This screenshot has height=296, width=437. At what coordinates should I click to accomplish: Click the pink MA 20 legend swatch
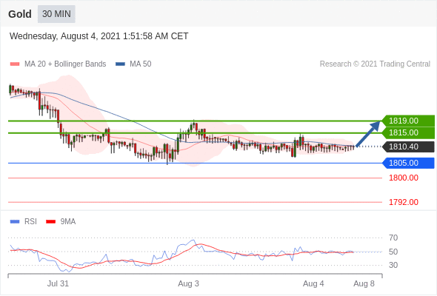pyautogui.click(x=15, y=64)
